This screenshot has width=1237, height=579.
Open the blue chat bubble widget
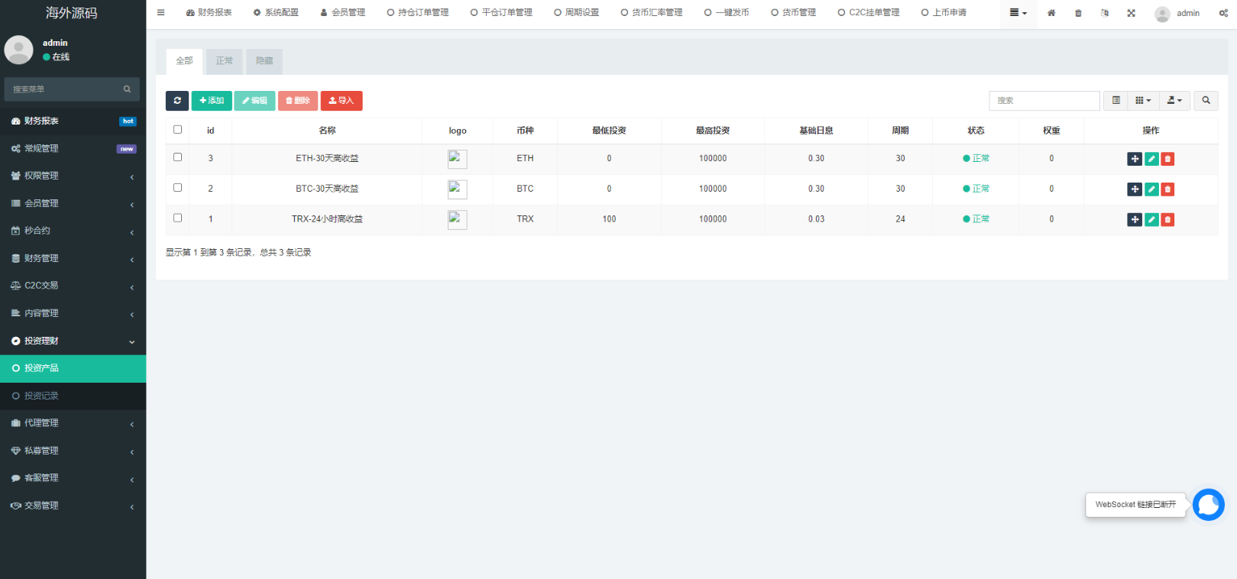(x=1208, y=505)
